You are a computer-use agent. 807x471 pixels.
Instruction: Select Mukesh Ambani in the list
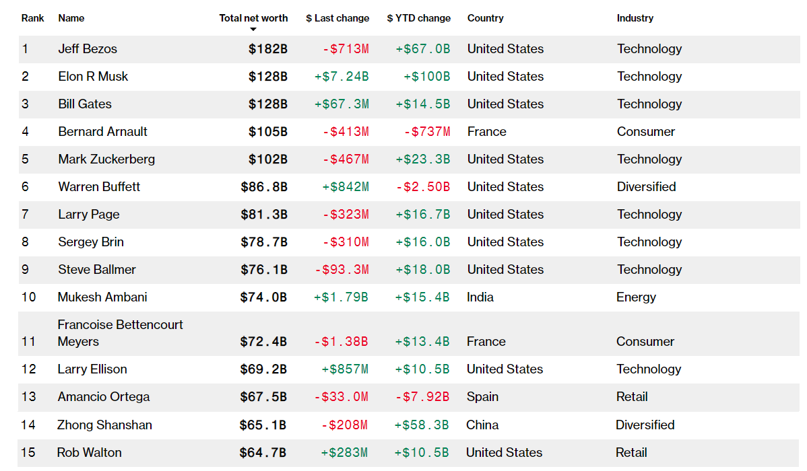click(x=102, y=297)
